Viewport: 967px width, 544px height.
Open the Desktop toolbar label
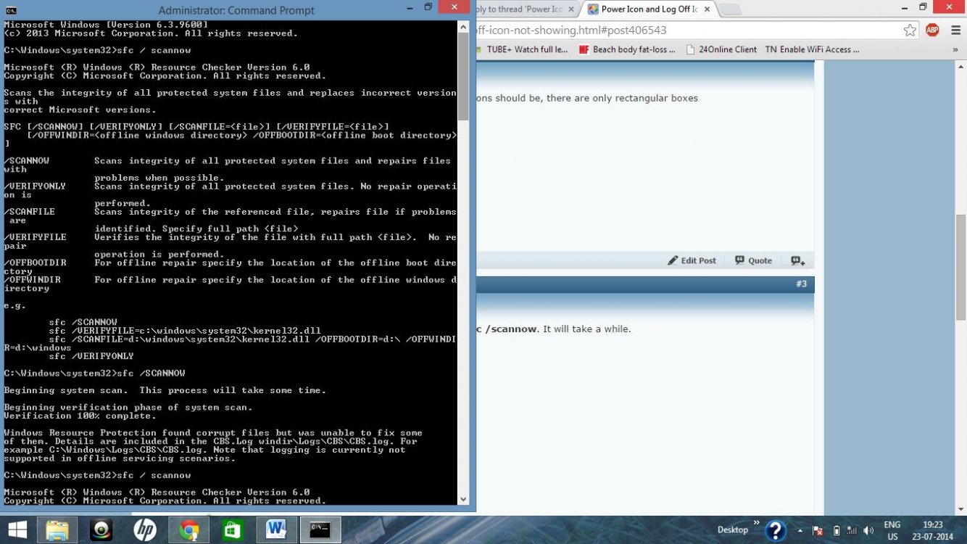tap(732, 530)
